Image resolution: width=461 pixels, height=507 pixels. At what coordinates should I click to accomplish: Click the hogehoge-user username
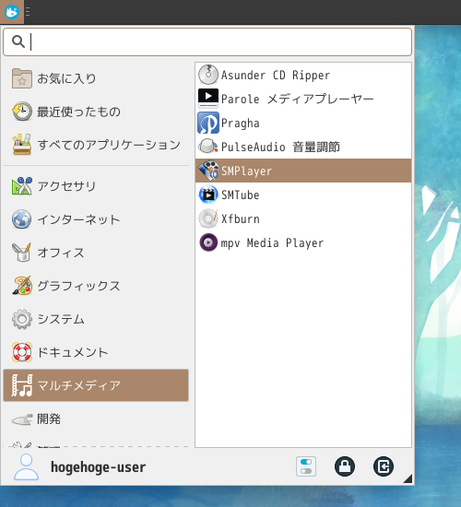point(98,467)
